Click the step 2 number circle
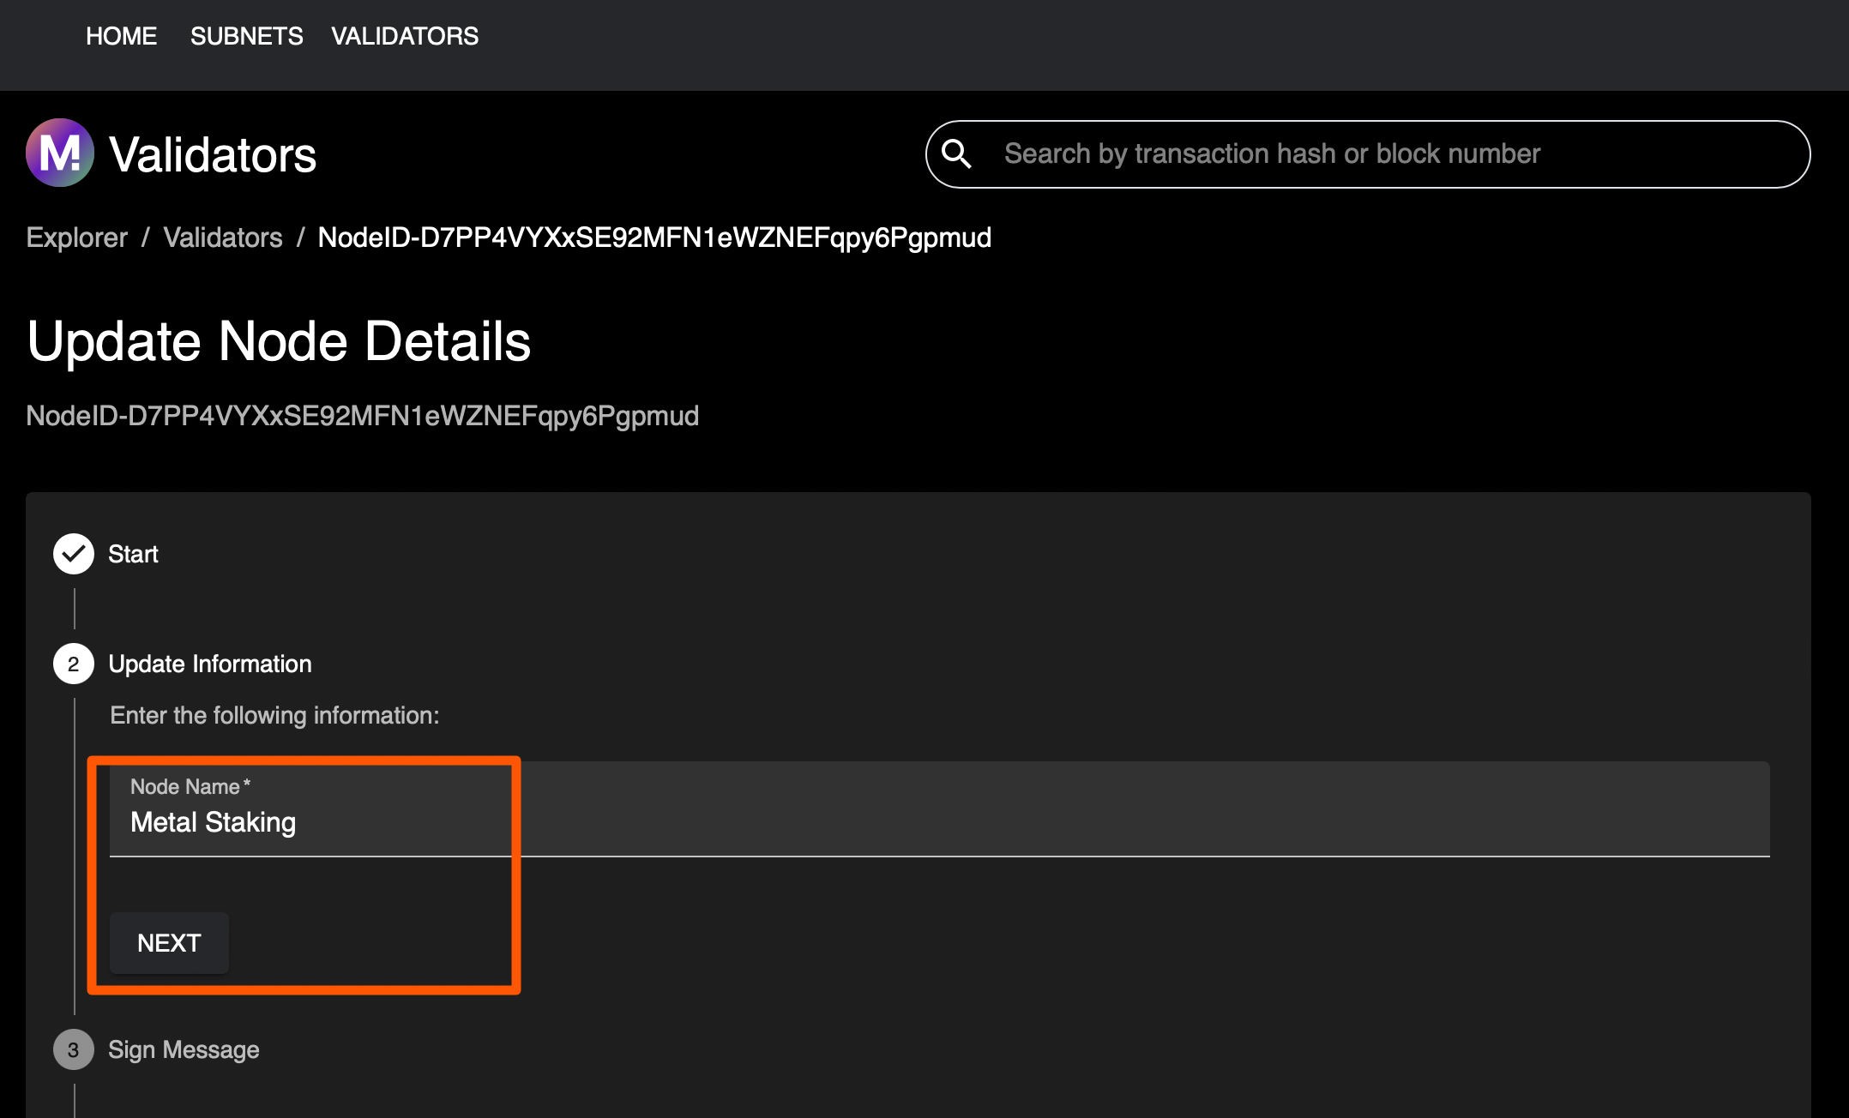Image resolution: width=1849 pixels, height=1118 pixels. click(x=74, y=664)
